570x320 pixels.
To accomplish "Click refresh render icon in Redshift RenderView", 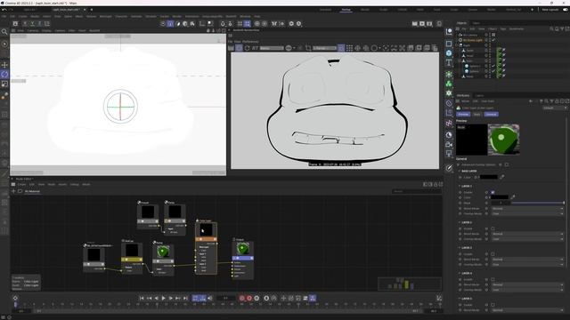I will coord(248,48).
